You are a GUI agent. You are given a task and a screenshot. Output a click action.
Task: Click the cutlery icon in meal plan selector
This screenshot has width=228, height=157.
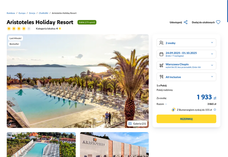coord(161,77)
